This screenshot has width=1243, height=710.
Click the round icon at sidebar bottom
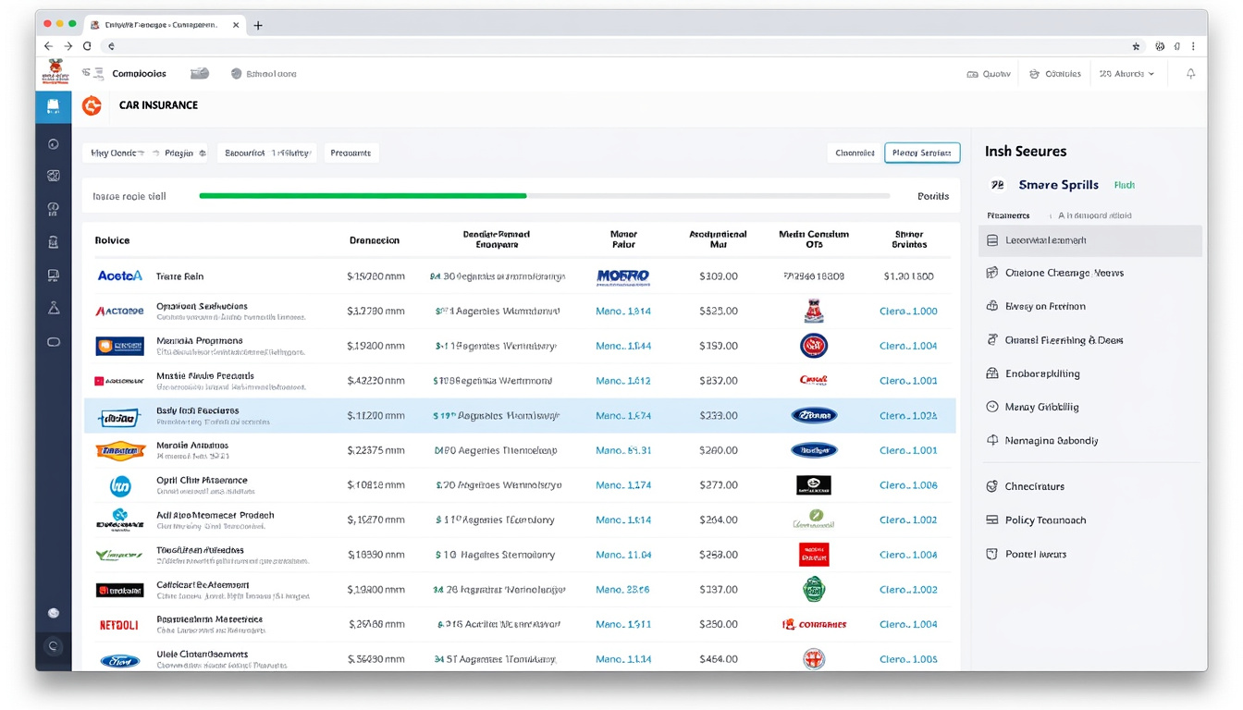[54, 647]
